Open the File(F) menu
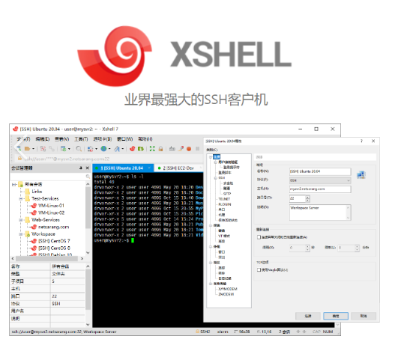Viewport: 401px width, 342px height. pyautogui.click(x=23, y=139)
